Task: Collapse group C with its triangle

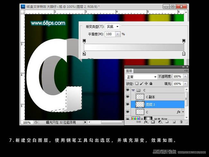Action: [x=133, y=90]
